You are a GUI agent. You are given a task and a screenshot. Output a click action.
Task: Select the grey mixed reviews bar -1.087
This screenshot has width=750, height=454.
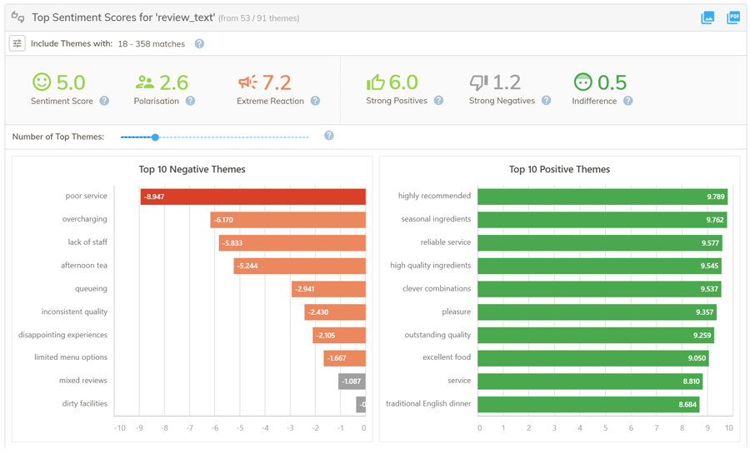(x=352, y=382)
